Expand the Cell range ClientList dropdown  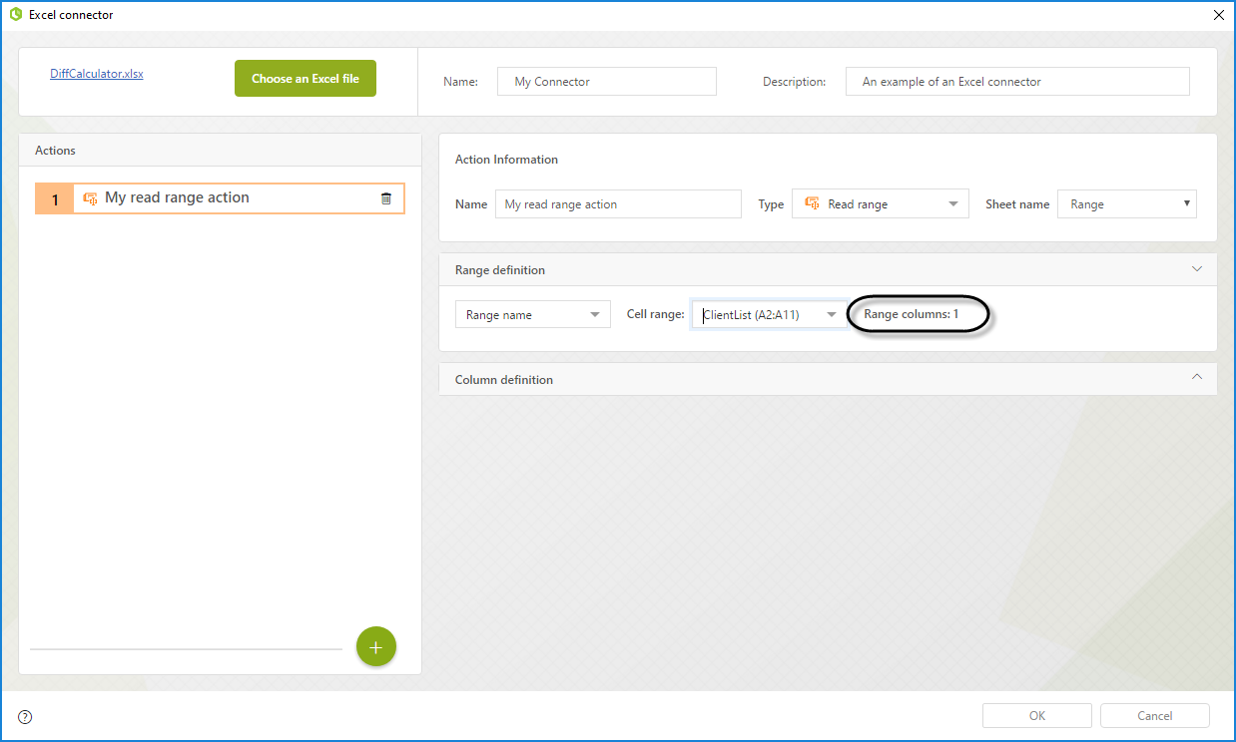(x=831, y=315)
